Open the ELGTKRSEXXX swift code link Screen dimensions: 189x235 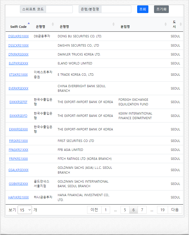coord(18,63)
